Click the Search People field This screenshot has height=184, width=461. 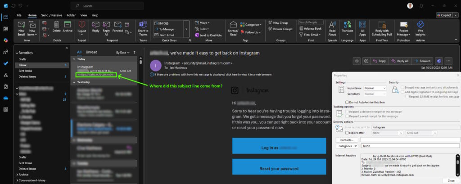click(x=311, y=22)
